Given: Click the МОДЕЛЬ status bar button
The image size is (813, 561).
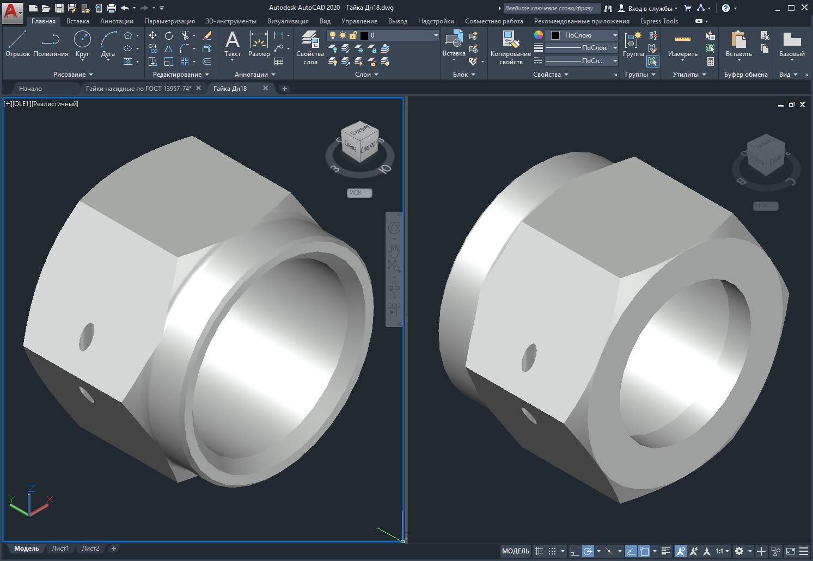Looking at the screenshot, I should coord(515,551).
